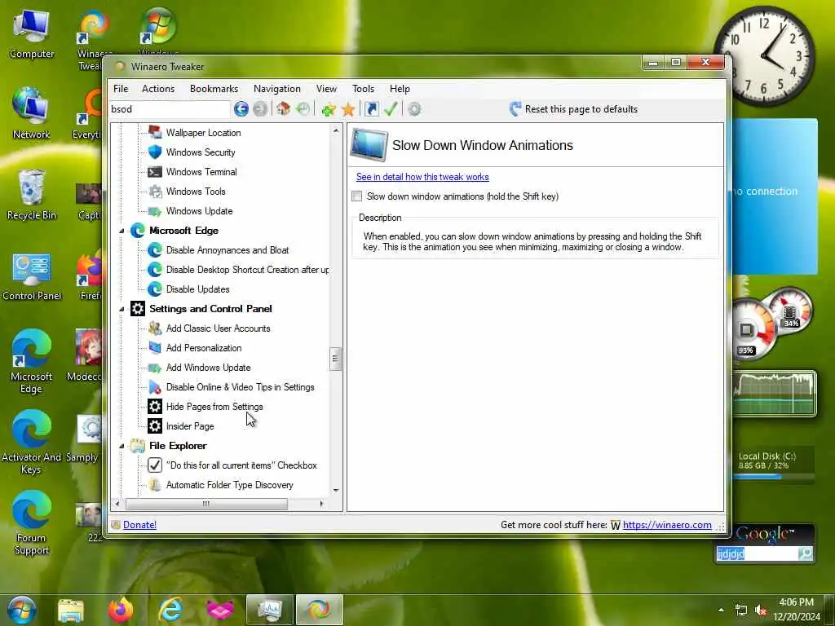This screenshot has width=835, height=626.
Task: Click the search box containing bsod
Action: pyautogui.click(x=170, y=109)
